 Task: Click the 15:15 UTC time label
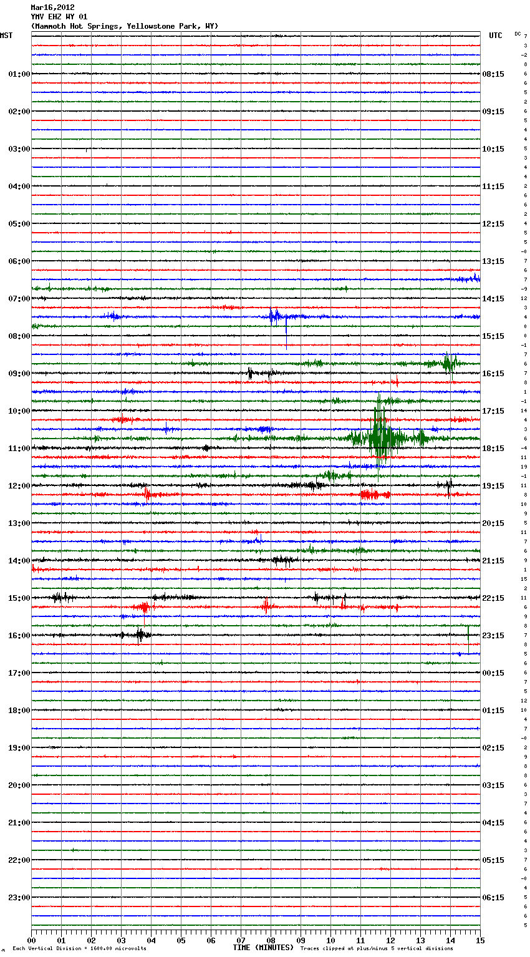493,336
